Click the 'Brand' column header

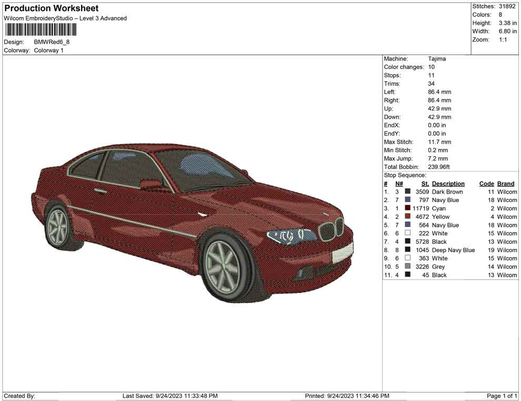(506, 184)
